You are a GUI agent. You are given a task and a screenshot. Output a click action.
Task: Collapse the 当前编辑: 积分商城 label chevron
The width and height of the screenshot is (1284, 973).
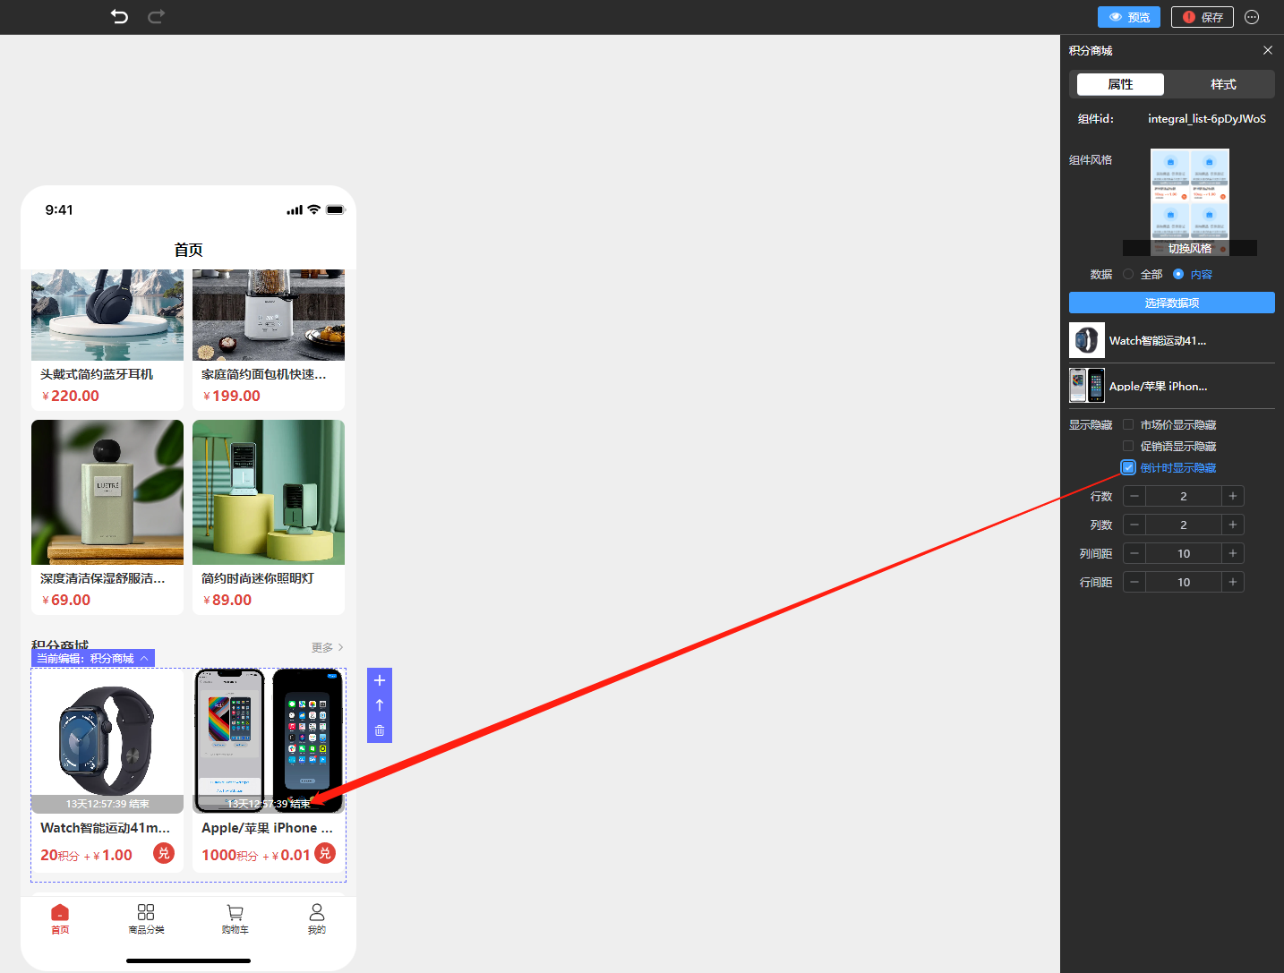click(144, 658)
